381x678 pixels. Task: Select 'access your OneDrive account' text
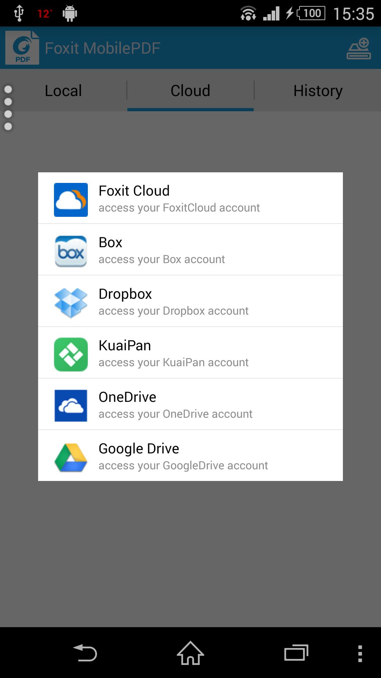[176, 414]
